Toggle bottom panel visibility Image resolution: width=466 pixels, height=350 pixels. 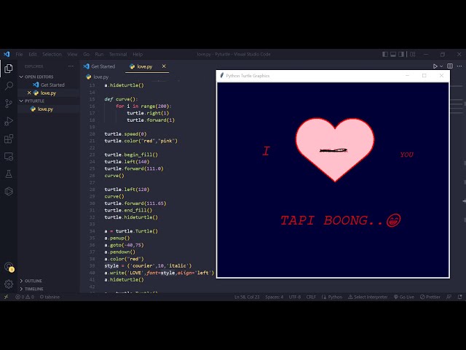(393, 54)
